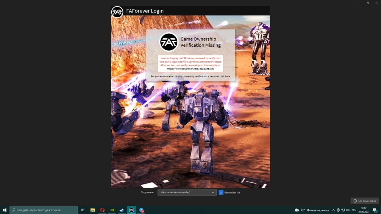The height and width of the screenshot is (214, 381).
Task: Close the FAForever window
Action: 376,3
